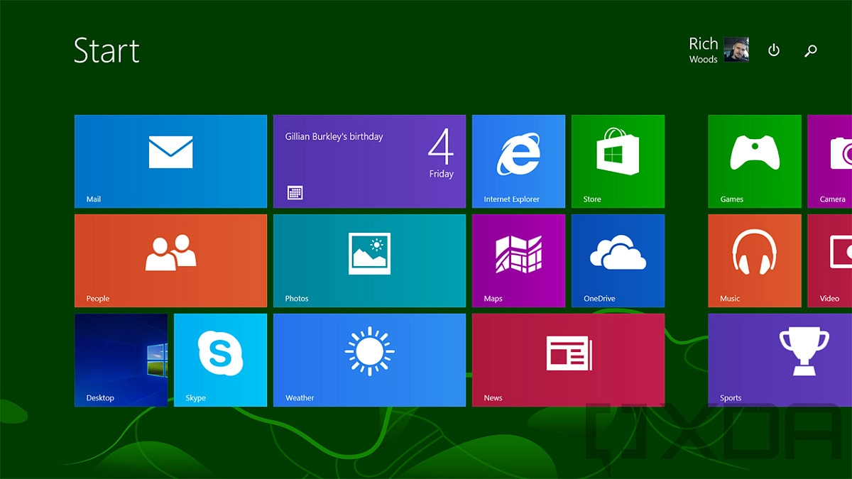
Task: Click the user name Rich Woods
Action: coord(704,50)
